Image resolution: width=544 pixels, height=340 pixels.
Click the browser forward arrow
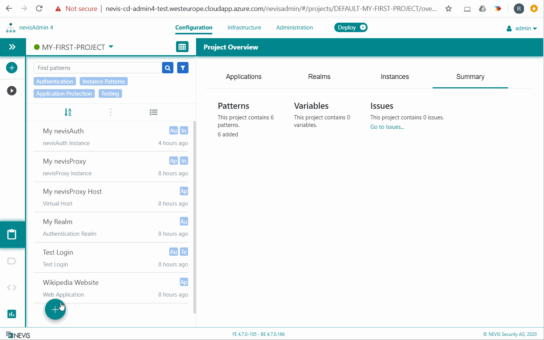(x=24, y=8)
